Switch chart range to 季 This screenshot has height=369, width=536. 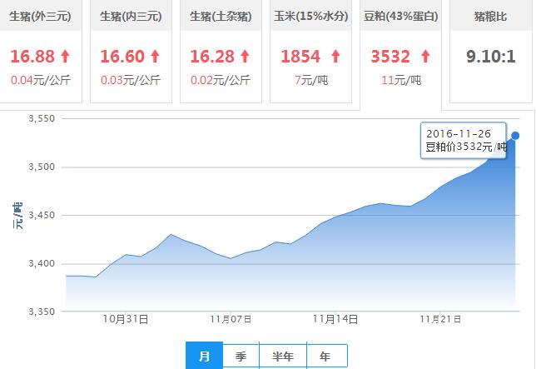(x=241, y=357)
